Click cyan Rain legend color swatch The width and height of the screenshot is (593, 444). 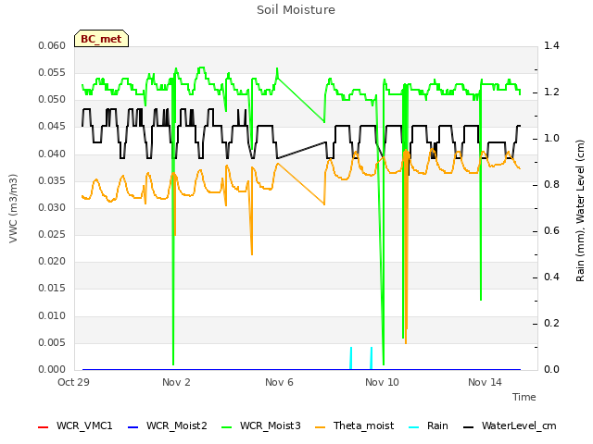[x=414, y=427]
